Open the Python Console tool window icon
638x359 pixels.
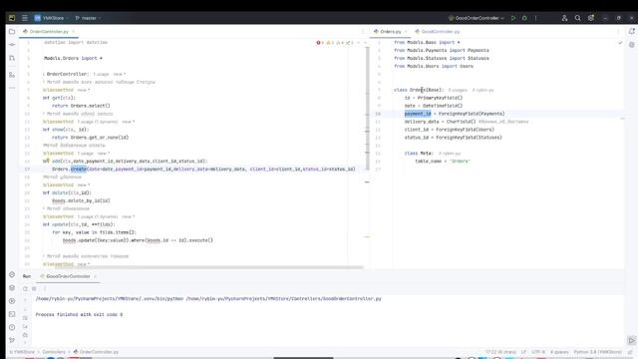[x=12, y=275]
